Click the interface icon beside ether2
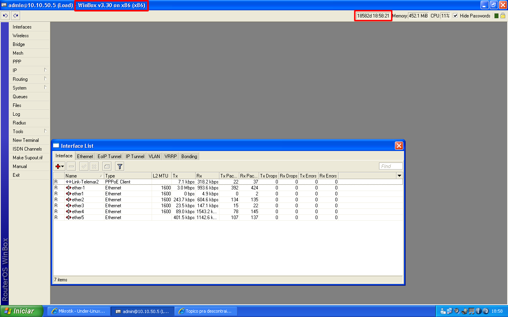Image resolution: width=508 pixels, height=317 pixels. coord(69,200)
